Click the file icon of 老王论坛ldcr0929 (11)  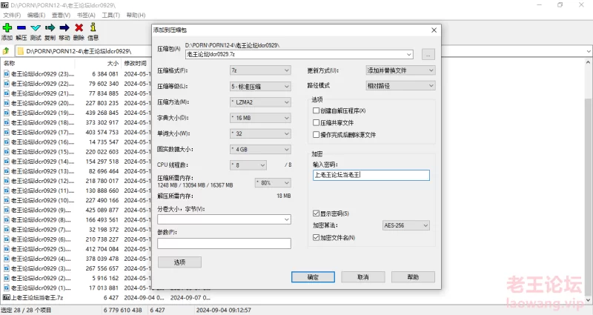pos(7,190)
